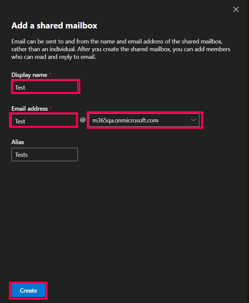Click the Alias label
Image resolution: width=249 pixels, height=303 pixels.
[x=17, y=142]
